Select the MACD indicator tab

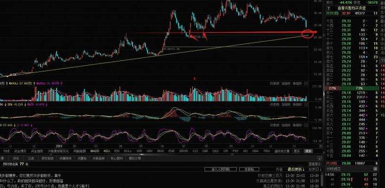coord(94,151)
